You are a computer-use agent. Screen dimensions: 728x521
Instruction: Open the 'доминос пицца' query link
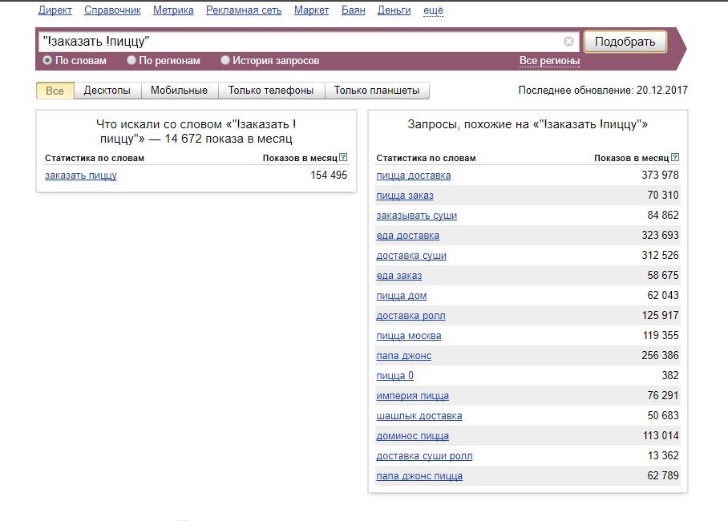click(x=412, y=436)
